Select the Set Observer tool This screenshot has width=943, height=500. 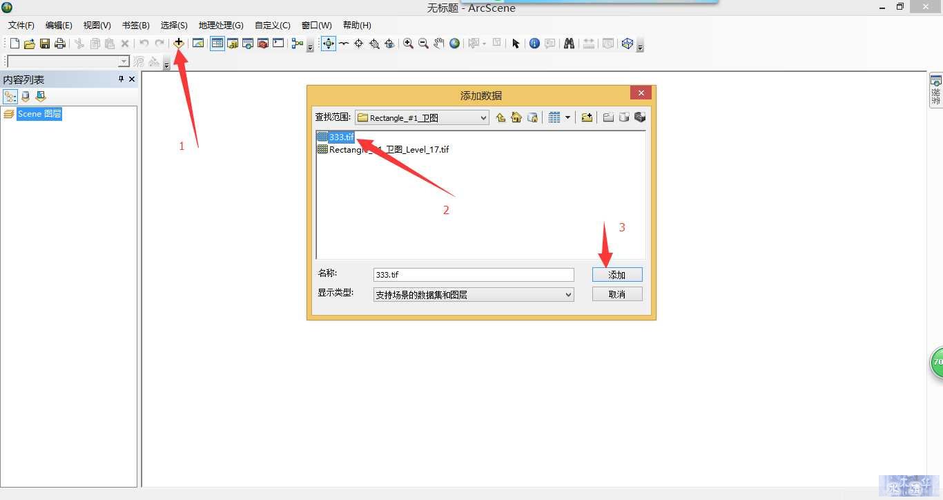click(389, 44)
